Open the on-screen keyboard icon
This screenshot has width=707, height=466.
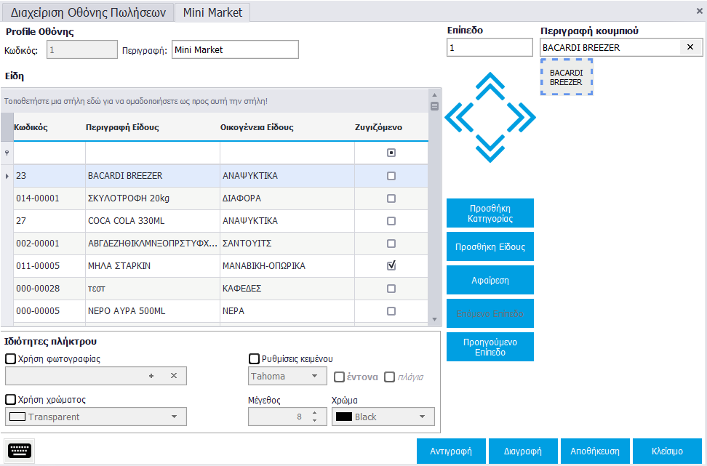point(20,451)
